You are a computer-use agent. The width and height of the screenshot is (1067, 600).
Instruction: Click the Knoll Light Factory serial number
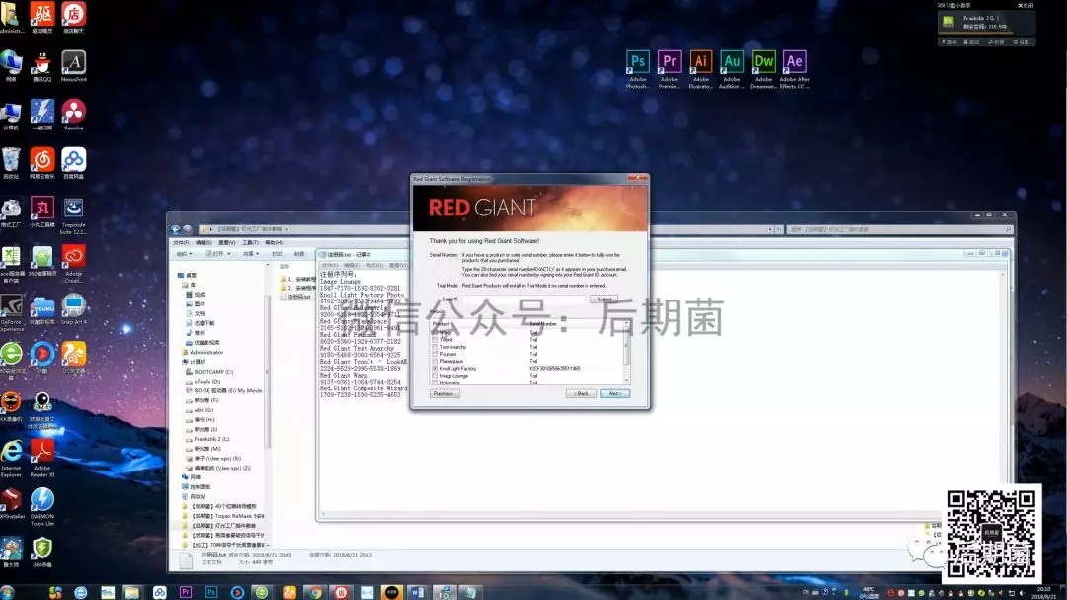pos(554,369)
